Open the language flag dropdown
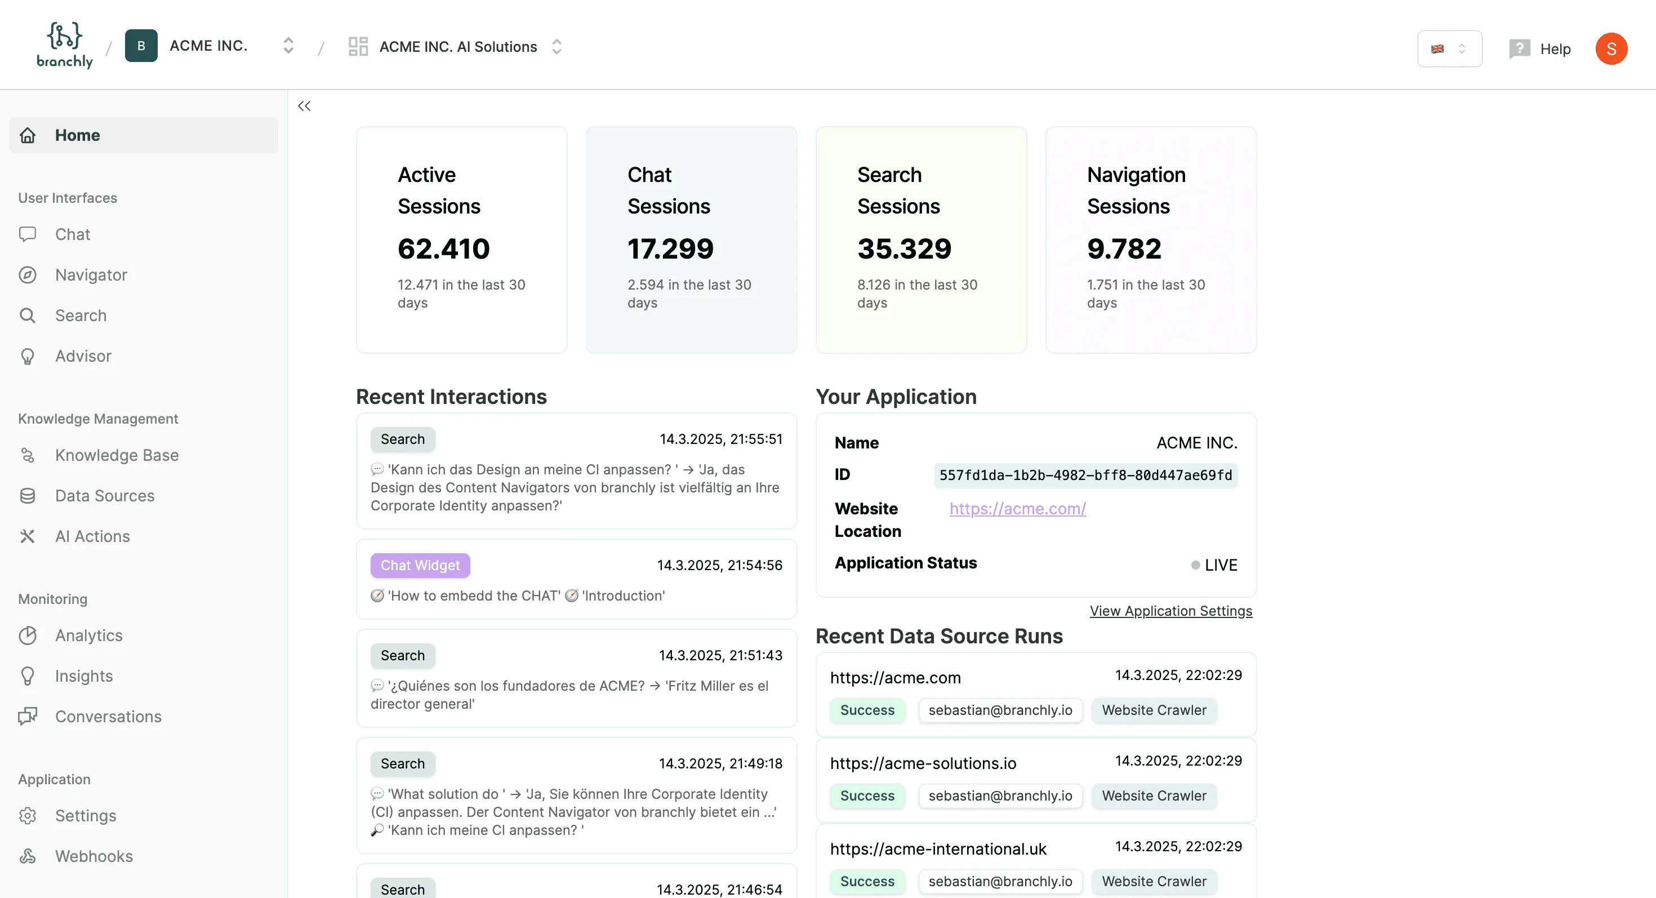Image resolution: width=1656 pixels, height=898 pixels. [x=1450, y=48]
